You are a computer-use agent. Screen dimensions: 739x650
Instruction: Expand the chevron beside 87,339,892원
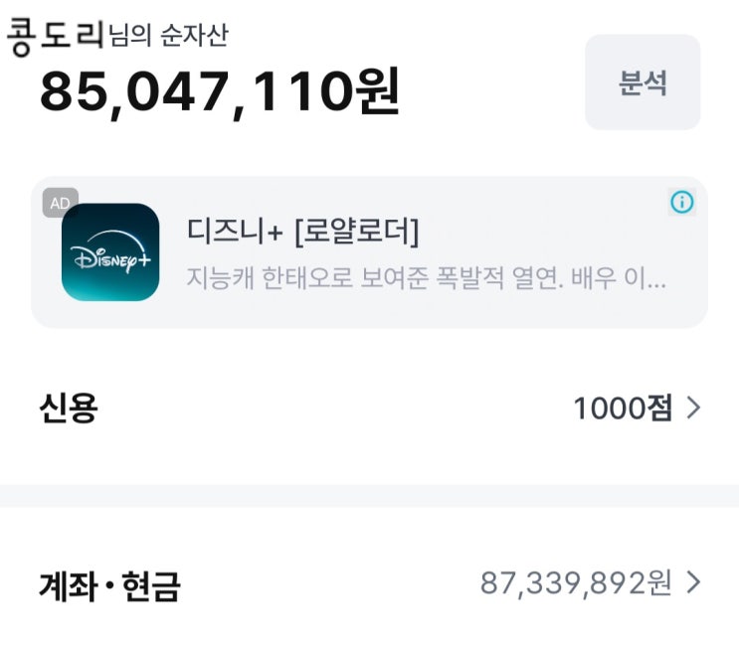tap(694, 582)
